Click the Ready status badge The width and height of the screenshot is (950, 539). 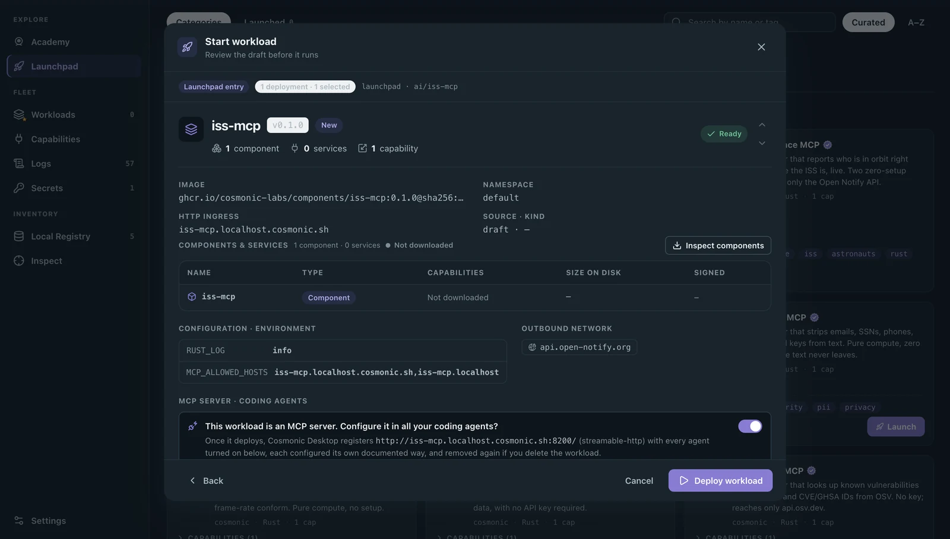point(724,134)
